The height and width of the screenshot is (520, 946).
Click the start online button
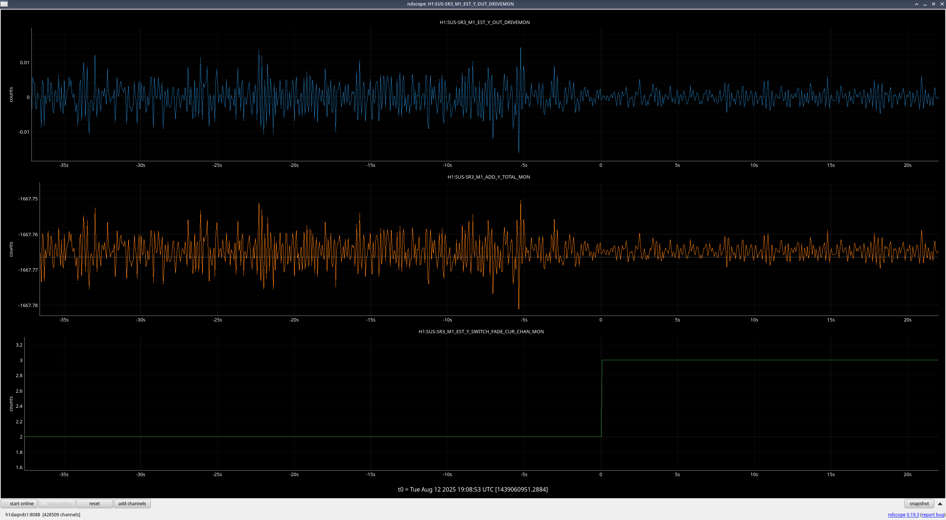pyautogui.click(x=19, y=503)
